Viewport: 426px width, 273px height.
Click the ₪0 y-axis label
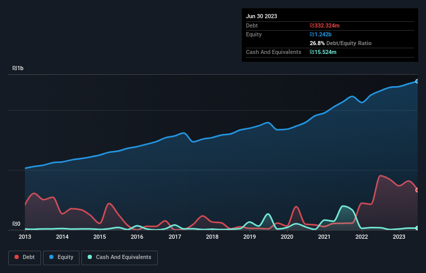(16, 224)
